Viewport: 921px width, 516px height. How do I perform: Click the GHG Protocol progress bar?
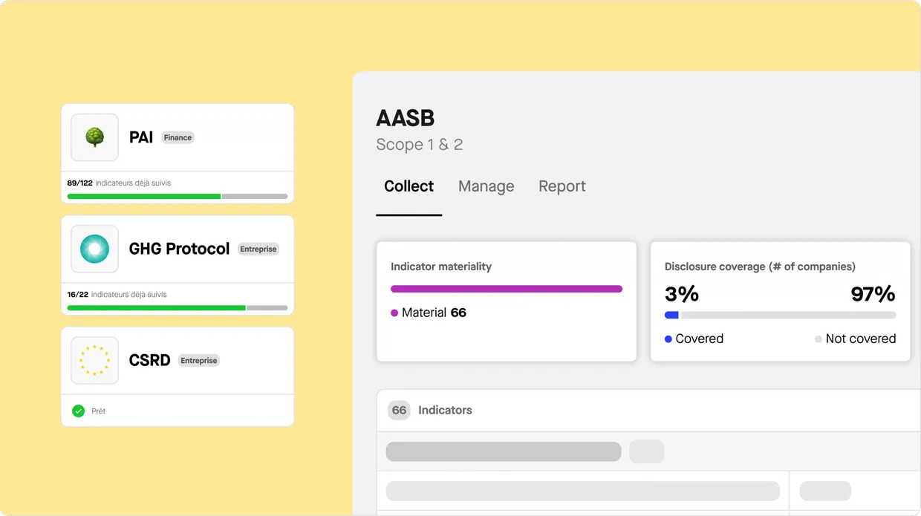pyautogui.click(x=177, y=308)
